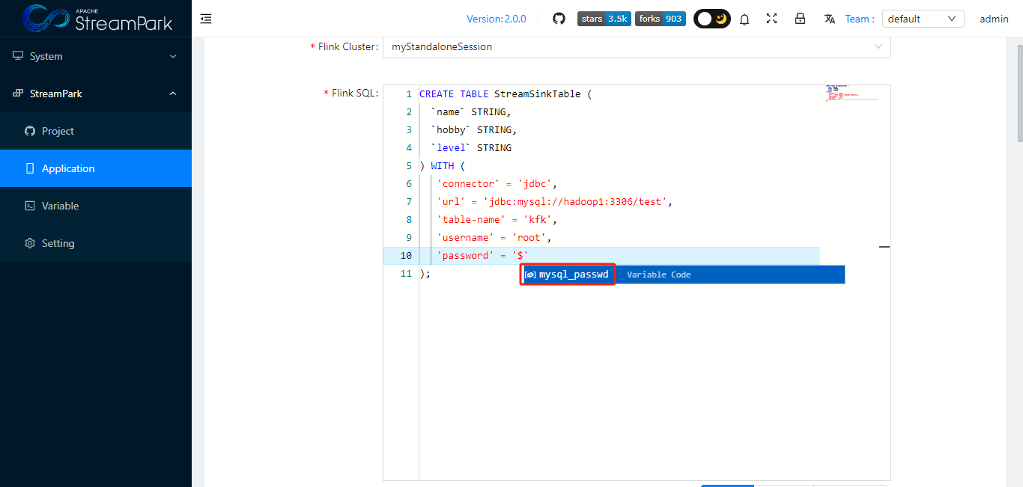
Task: Enter fullscreen with expand icon
Action: (x=771, y=19)
